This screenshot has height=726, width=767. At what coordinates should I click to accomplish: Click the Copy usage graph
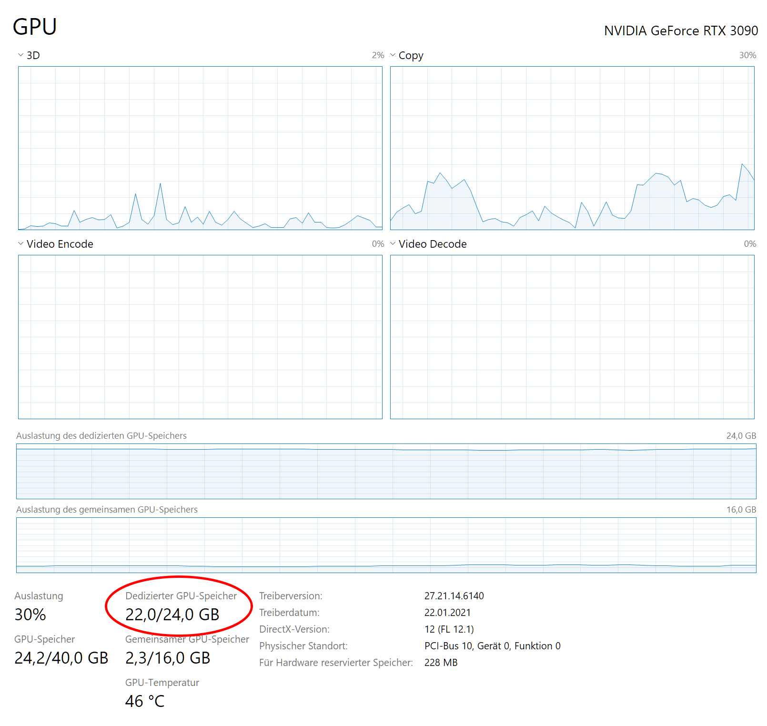572,148
